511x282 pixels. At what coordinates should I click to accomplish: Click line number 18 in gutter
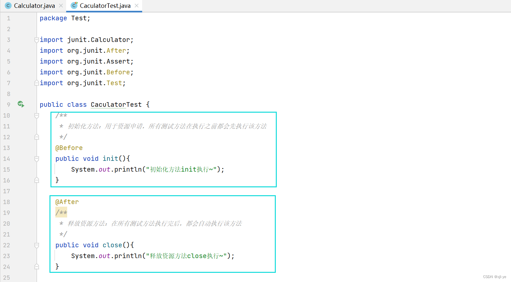(x=7, y=202)
